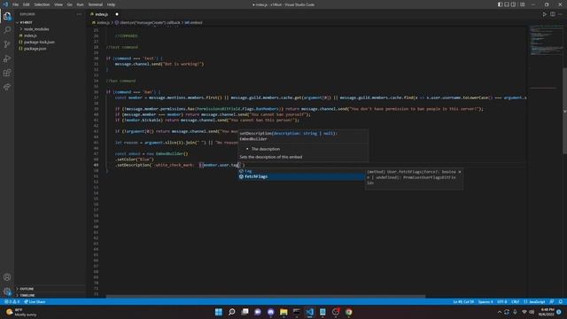Open the Search view in activity bar
567x319 pixels.
click(x=7, y=30)
